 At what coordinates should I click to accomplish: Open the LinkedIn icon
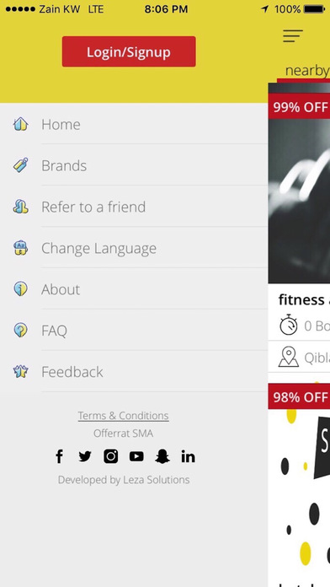coord(188,457)
